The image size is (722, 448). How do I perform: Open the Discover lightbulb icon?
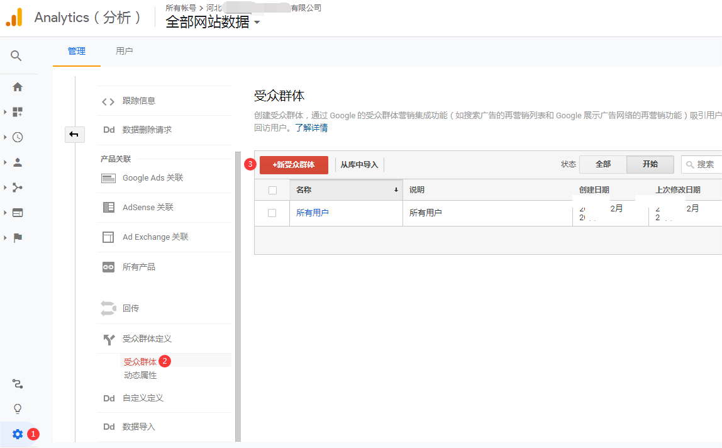pos(17,408)
